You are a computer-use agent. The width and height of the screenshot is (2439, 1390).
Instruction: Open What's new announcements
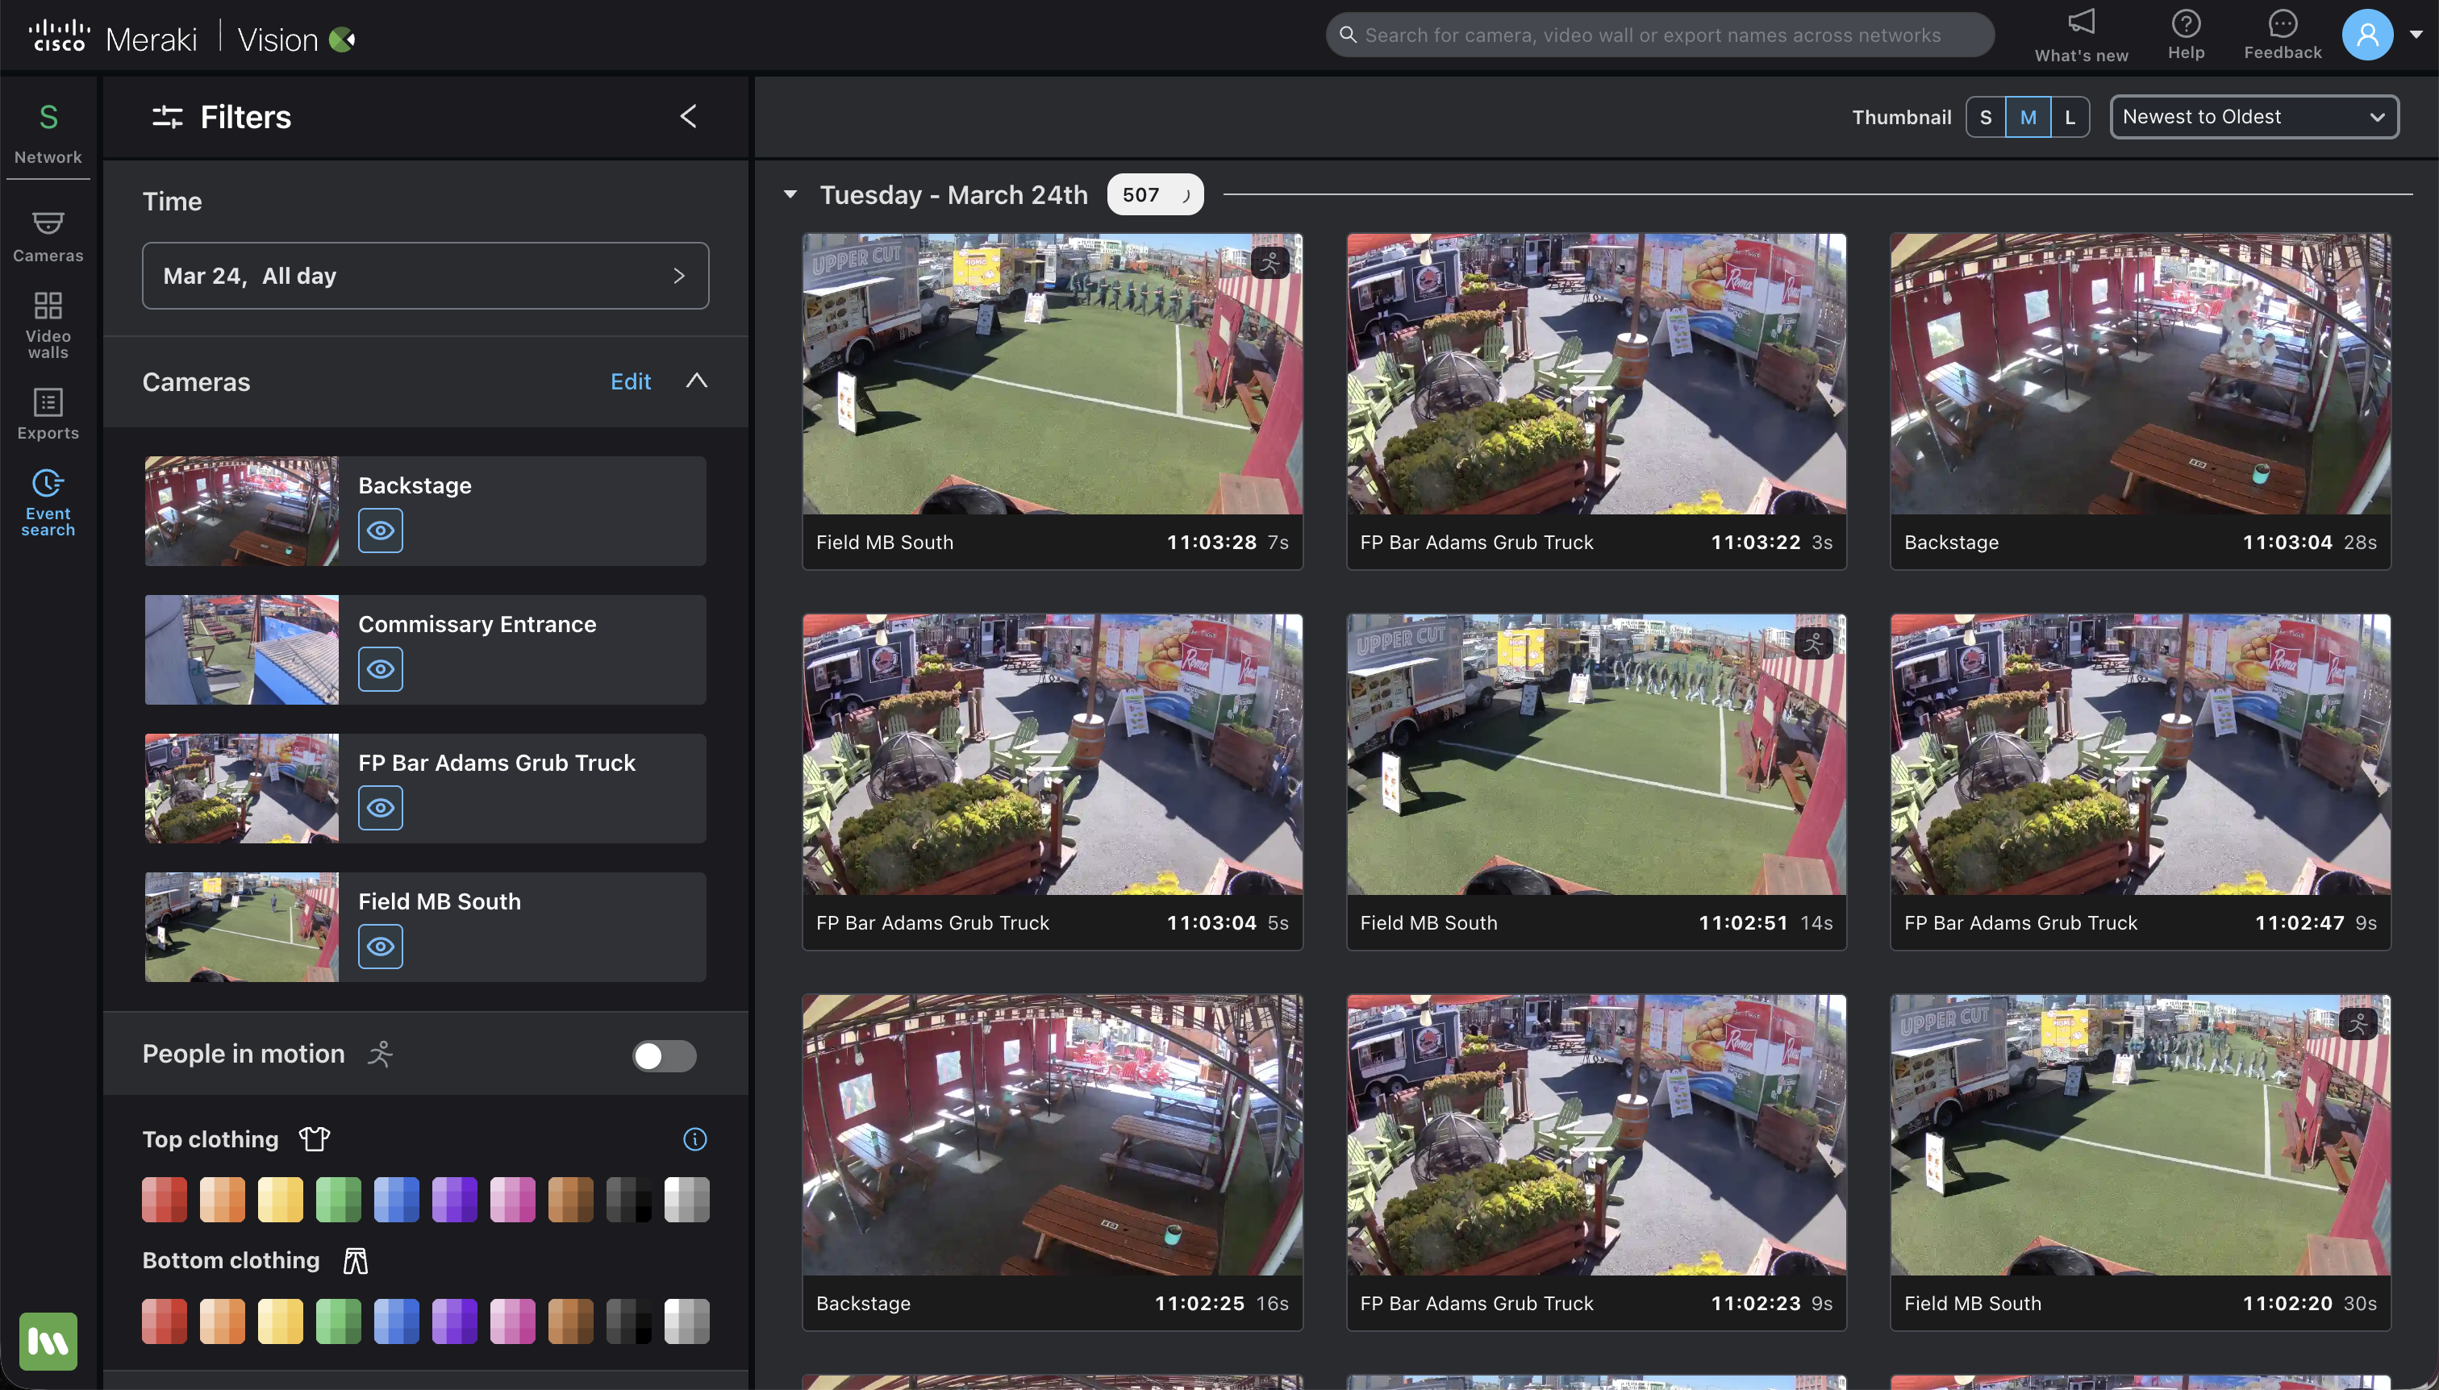2081,36
